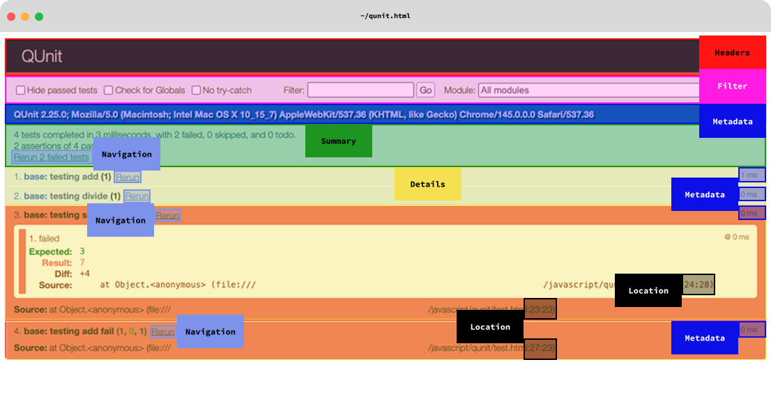Click the '1. failed' assertion message
771x408 pixels.
[x=44, y=239]
